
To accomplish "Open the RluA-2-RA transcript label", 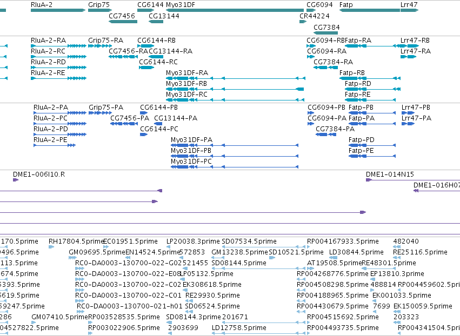I will [49, 41].
